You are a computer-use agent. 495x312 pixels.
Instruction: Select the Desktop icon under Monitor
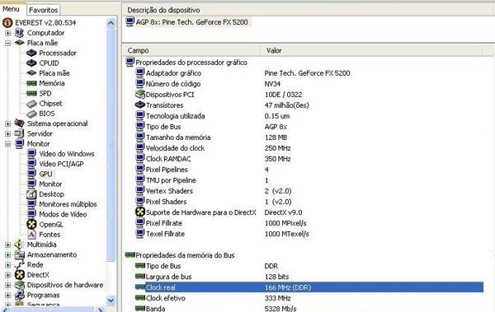31,194
